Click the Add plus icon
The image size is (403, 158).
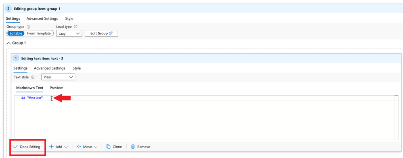[x=51, y=147]
